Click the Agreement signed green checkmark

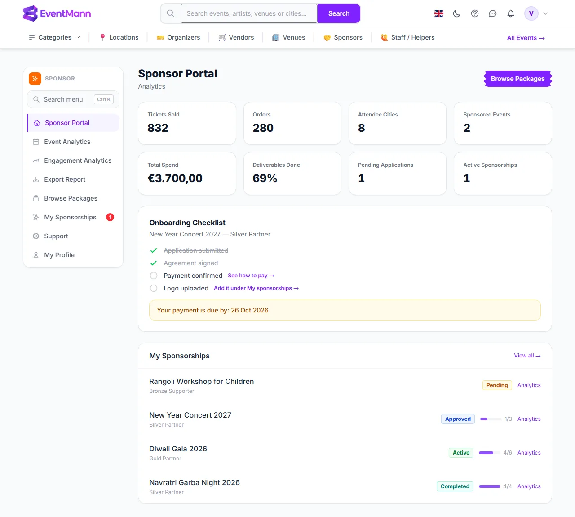(x=154, y=263)
